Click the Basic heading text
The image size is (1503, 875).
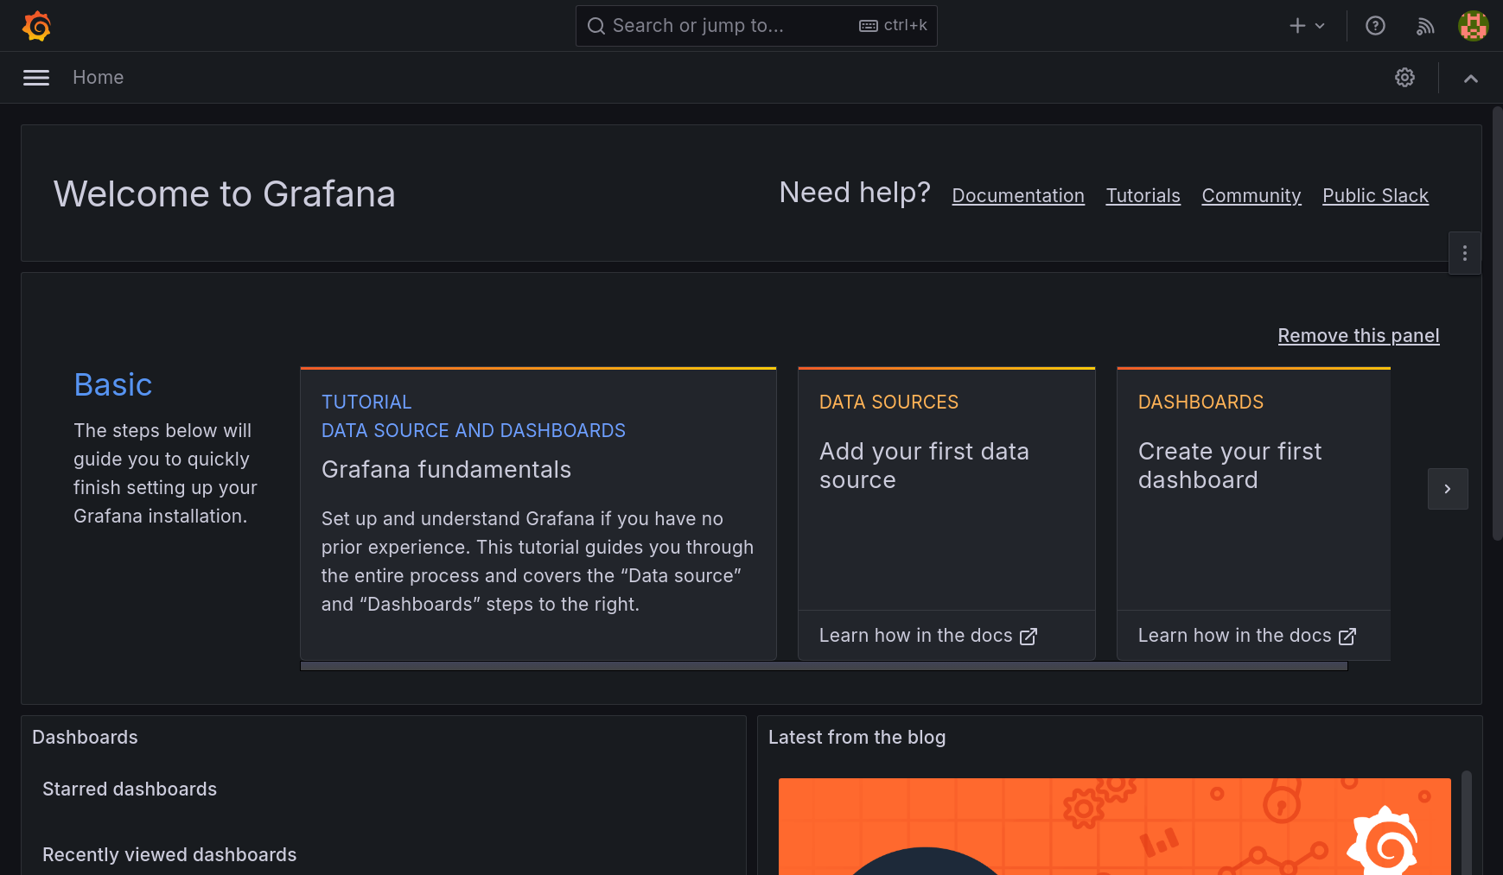(x=113, y=384)
